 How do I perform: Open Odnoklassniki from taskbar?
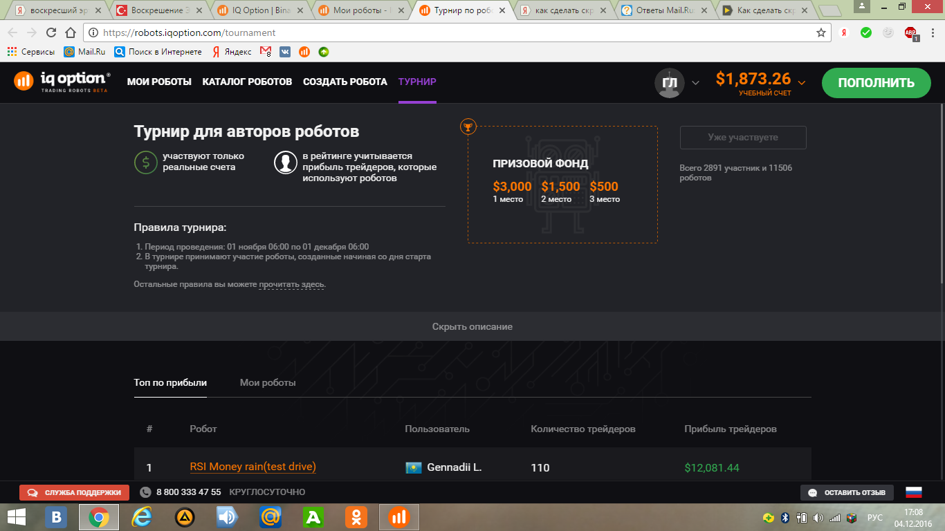click(x=356, y=517)
